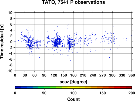Select the dark red colorbar segment at 200
Image resolution: width=135 pixels, height=101 pixels.
coord(129,88)
